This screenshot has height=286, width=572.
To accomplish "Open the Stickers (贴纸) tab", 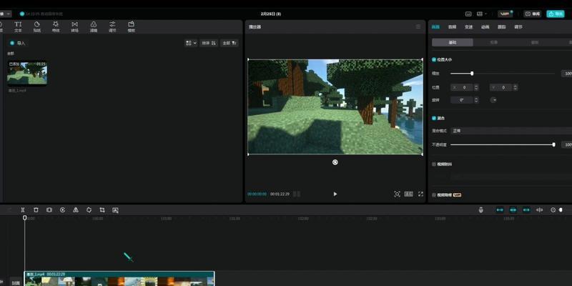I will [x=37, y=26].
